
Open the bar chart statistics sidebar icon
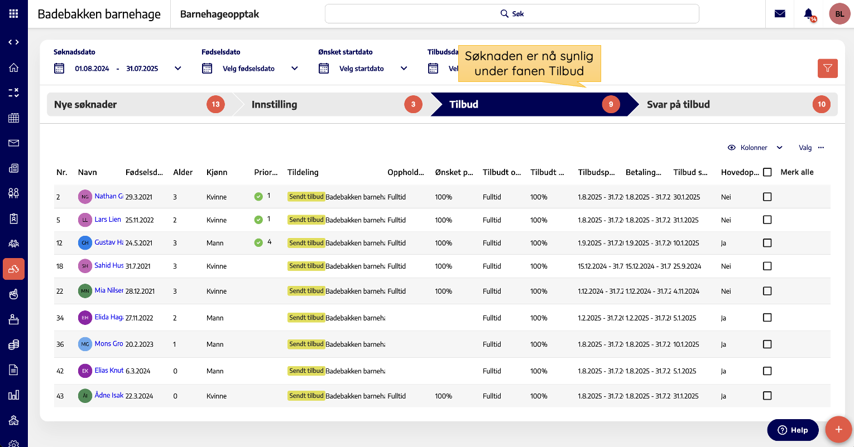click(x=14, y=395)
